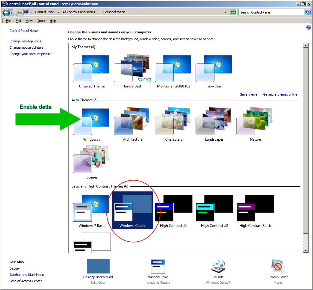The image size is (313, 290).
Task: Click the Control Panel address bar icon
Action: (x=26, y=12)
